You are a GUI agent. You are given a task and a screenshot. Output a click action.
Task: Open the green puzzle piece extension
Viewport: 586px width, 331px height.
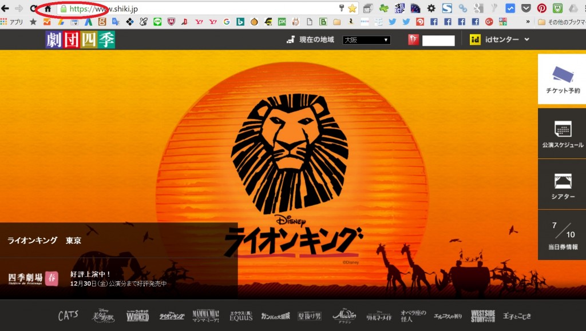tap(383, 8)
